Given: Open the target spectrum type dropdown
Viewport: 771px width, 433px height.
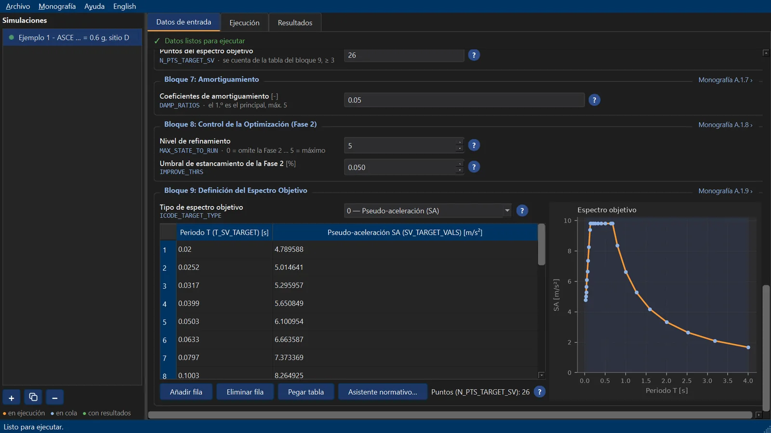Looking at the screenshot, I should point(428,211).
